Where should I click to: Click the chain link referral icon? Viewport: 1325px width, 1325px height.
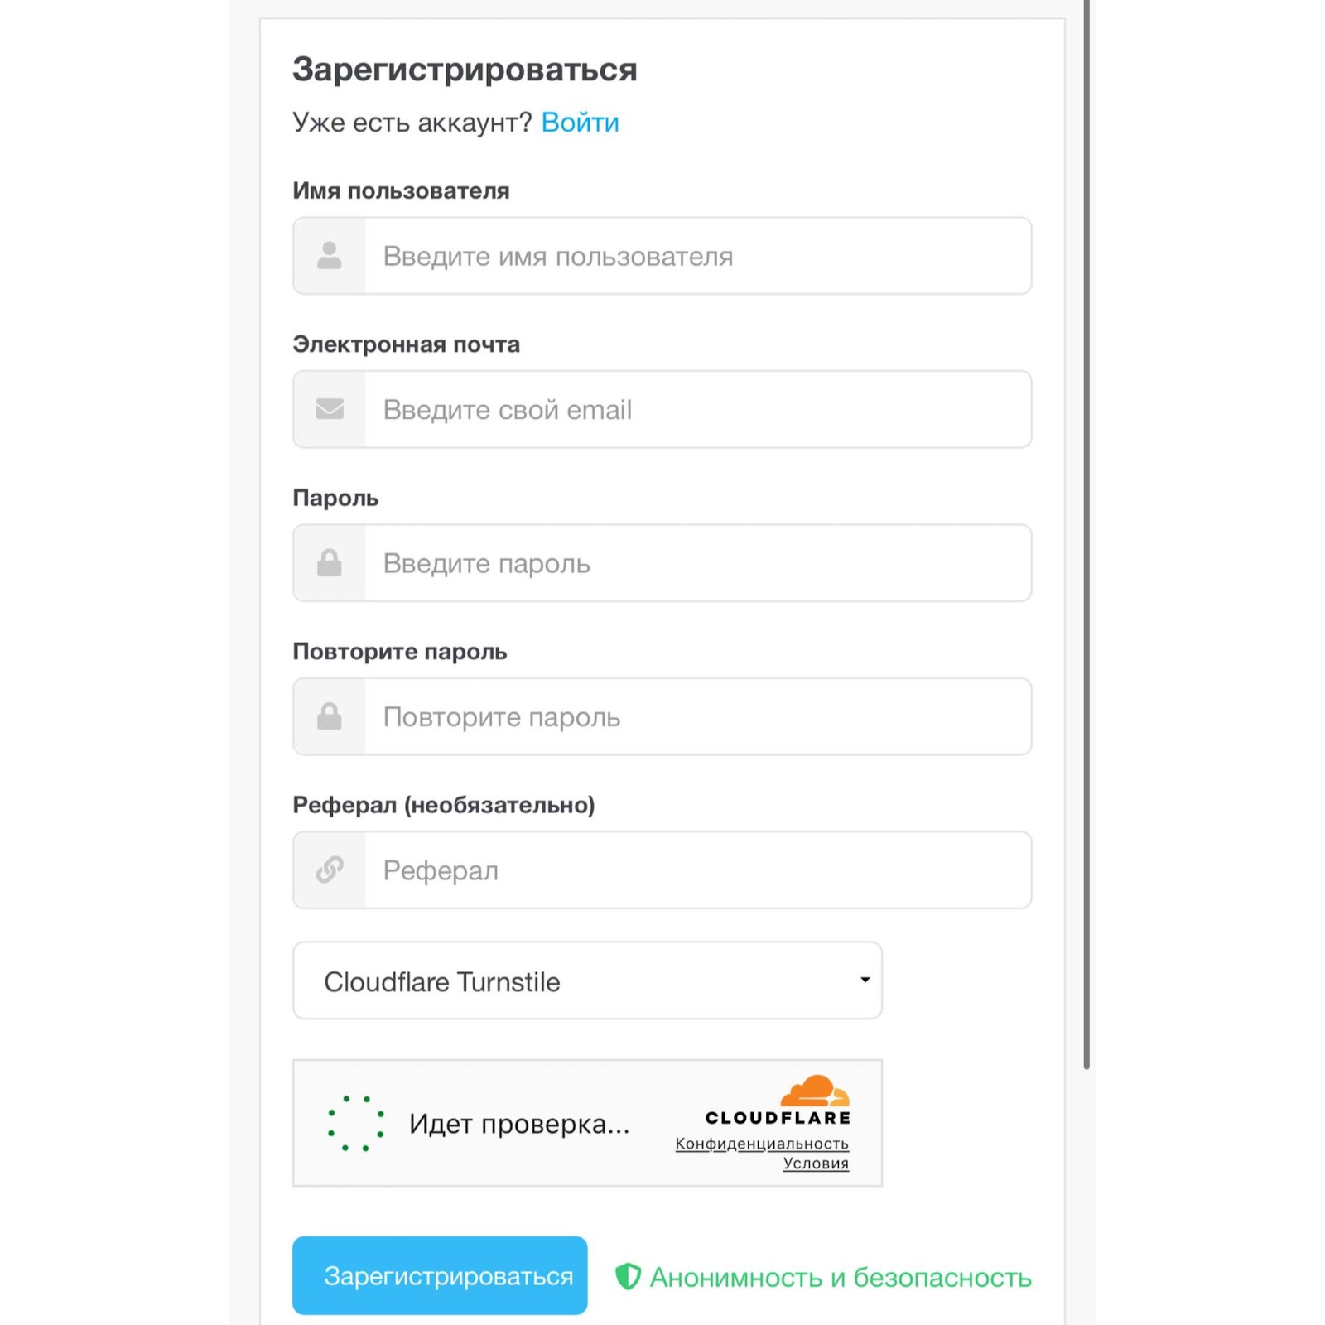click(x=330, y=870)
